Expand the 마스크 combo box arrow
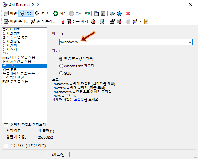 point(190,42)
